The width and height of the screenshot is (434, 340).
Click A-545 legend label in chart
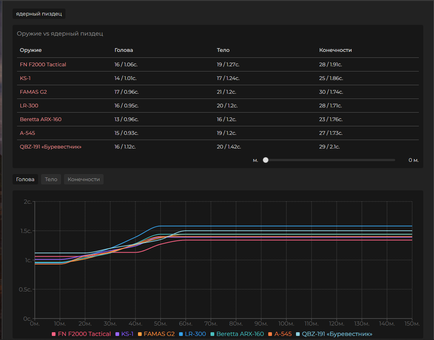tap(283, 334)
